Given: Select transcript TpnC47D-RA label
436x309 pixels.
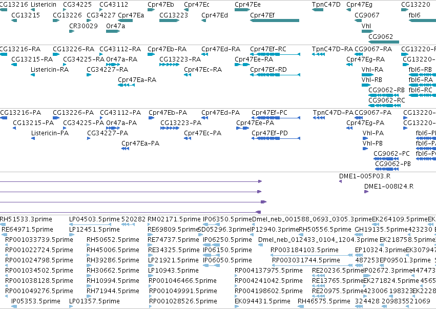Looking at the screenshot, I should [333, 49].
